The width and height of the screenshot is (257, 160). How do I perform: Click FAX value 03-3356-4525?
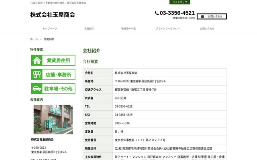coord(124,115)
